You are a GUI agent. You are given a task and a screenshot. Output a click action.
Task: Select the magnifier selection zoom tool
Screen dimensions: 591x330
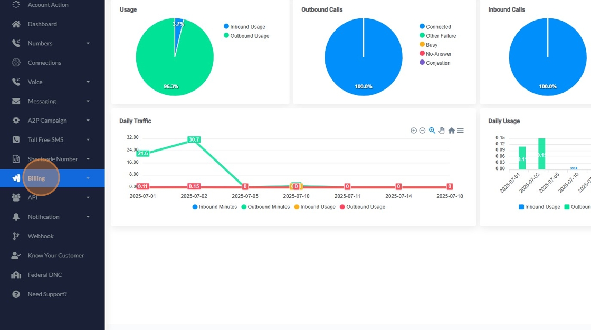432,131
